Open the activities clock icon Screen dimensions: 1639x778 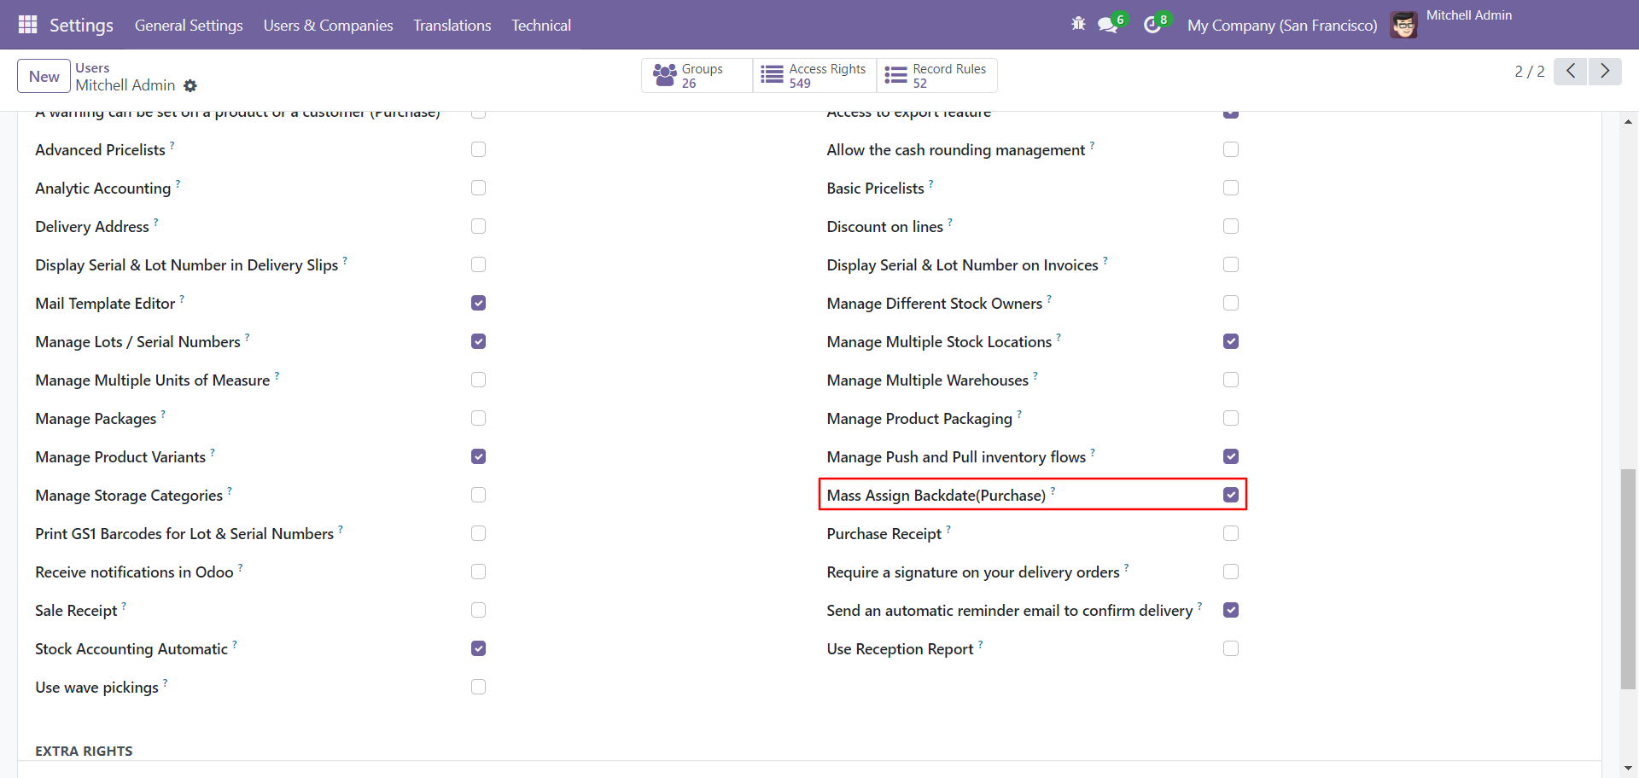1152,25
